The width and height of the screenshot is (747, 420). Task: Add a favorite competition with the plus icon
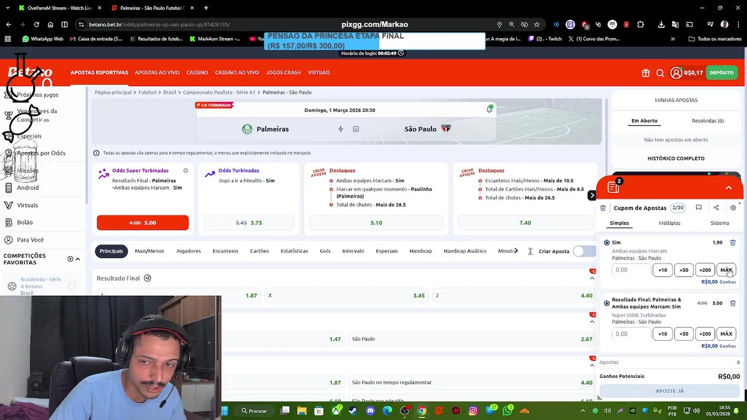70,259
